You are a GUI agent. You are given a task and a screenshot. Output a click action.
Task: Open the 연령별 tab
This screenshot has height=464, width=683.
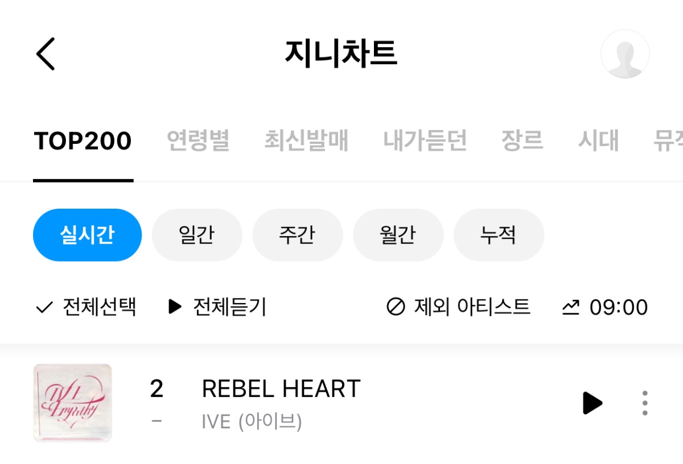click(198, 141)
